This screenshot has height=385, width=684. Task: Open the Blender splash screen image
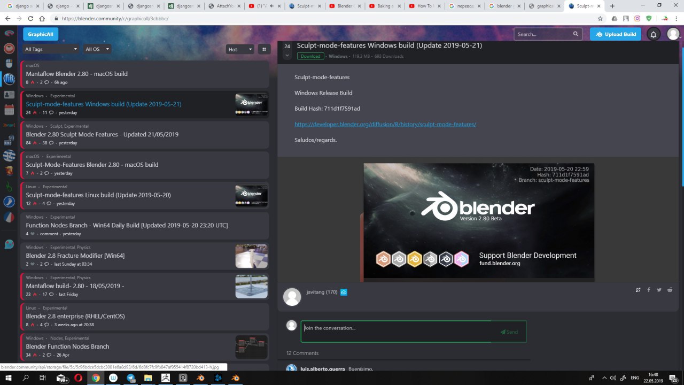coord(479,221)
